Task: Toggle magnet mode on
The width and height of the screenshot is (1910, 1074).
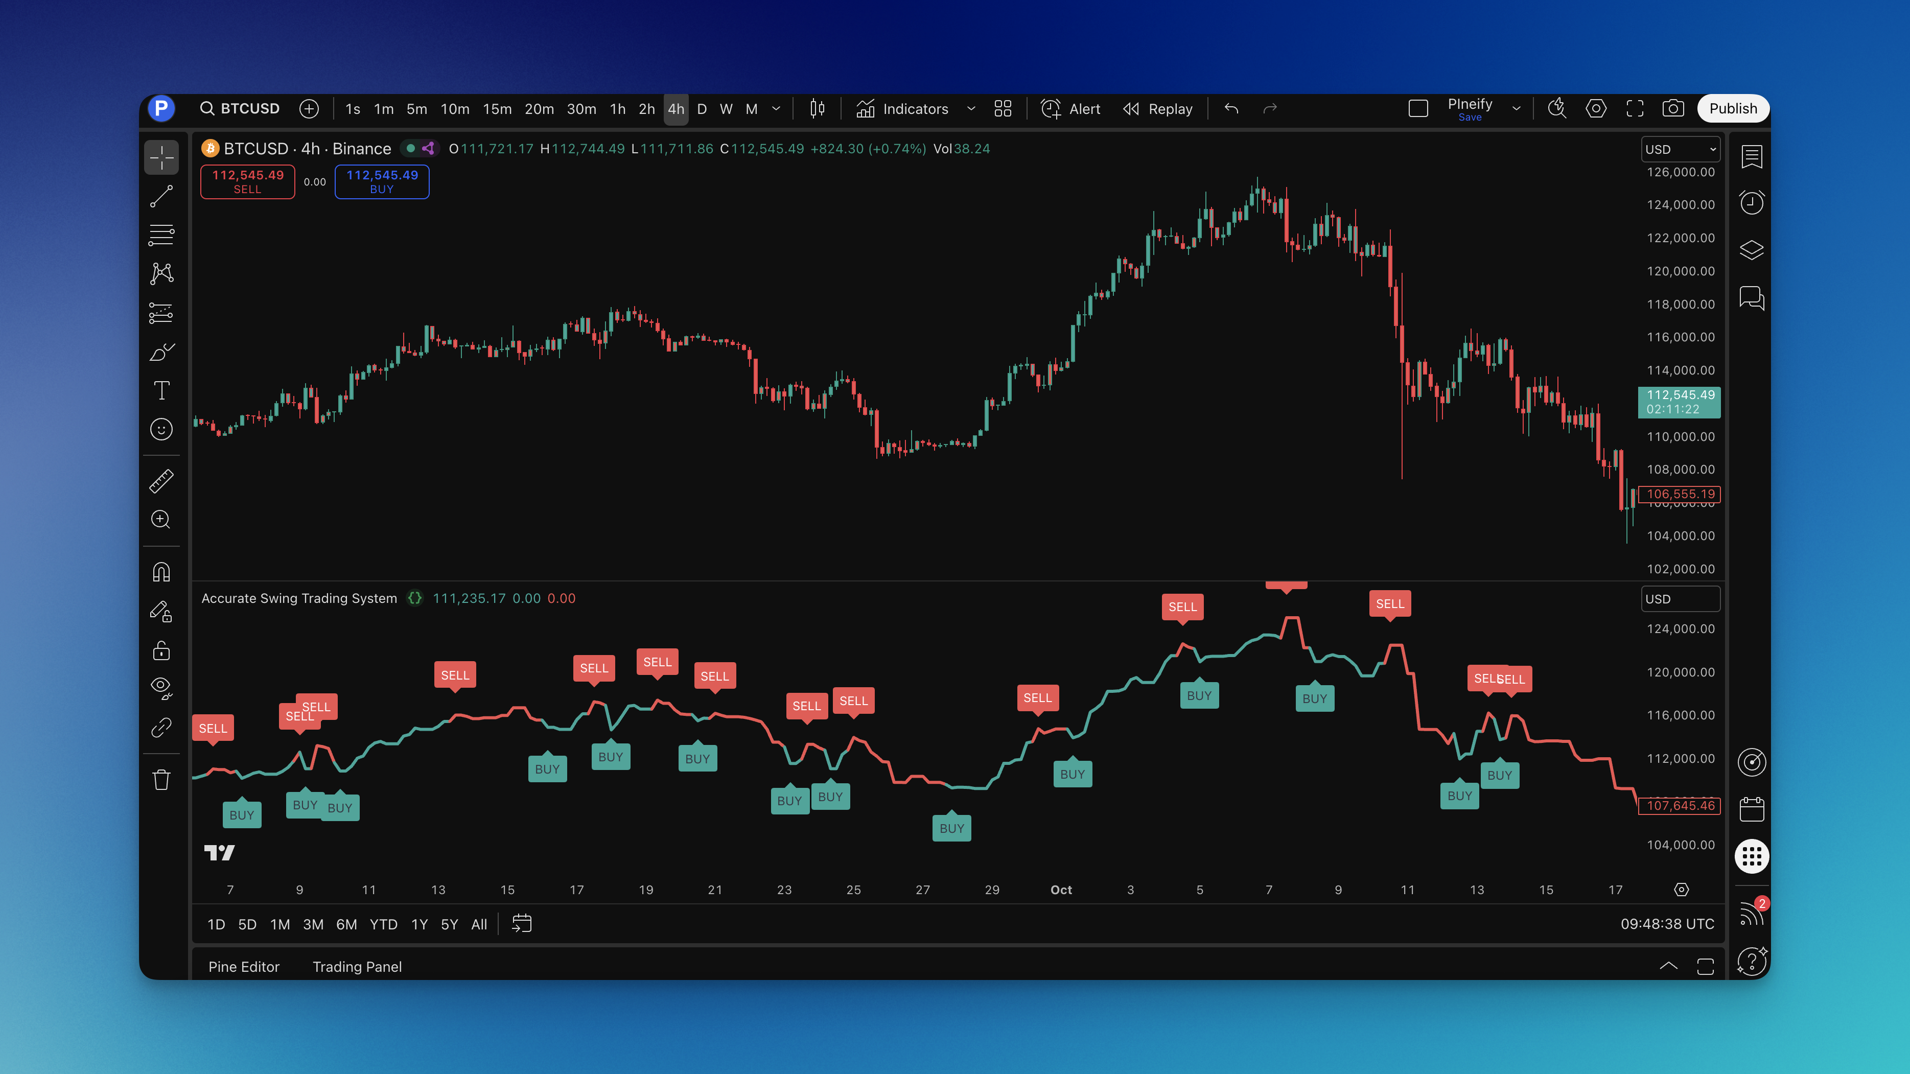Action: [161, 572]
